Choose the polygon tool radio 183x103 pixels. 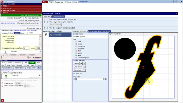pyautogui.click(x=76, y=49)
